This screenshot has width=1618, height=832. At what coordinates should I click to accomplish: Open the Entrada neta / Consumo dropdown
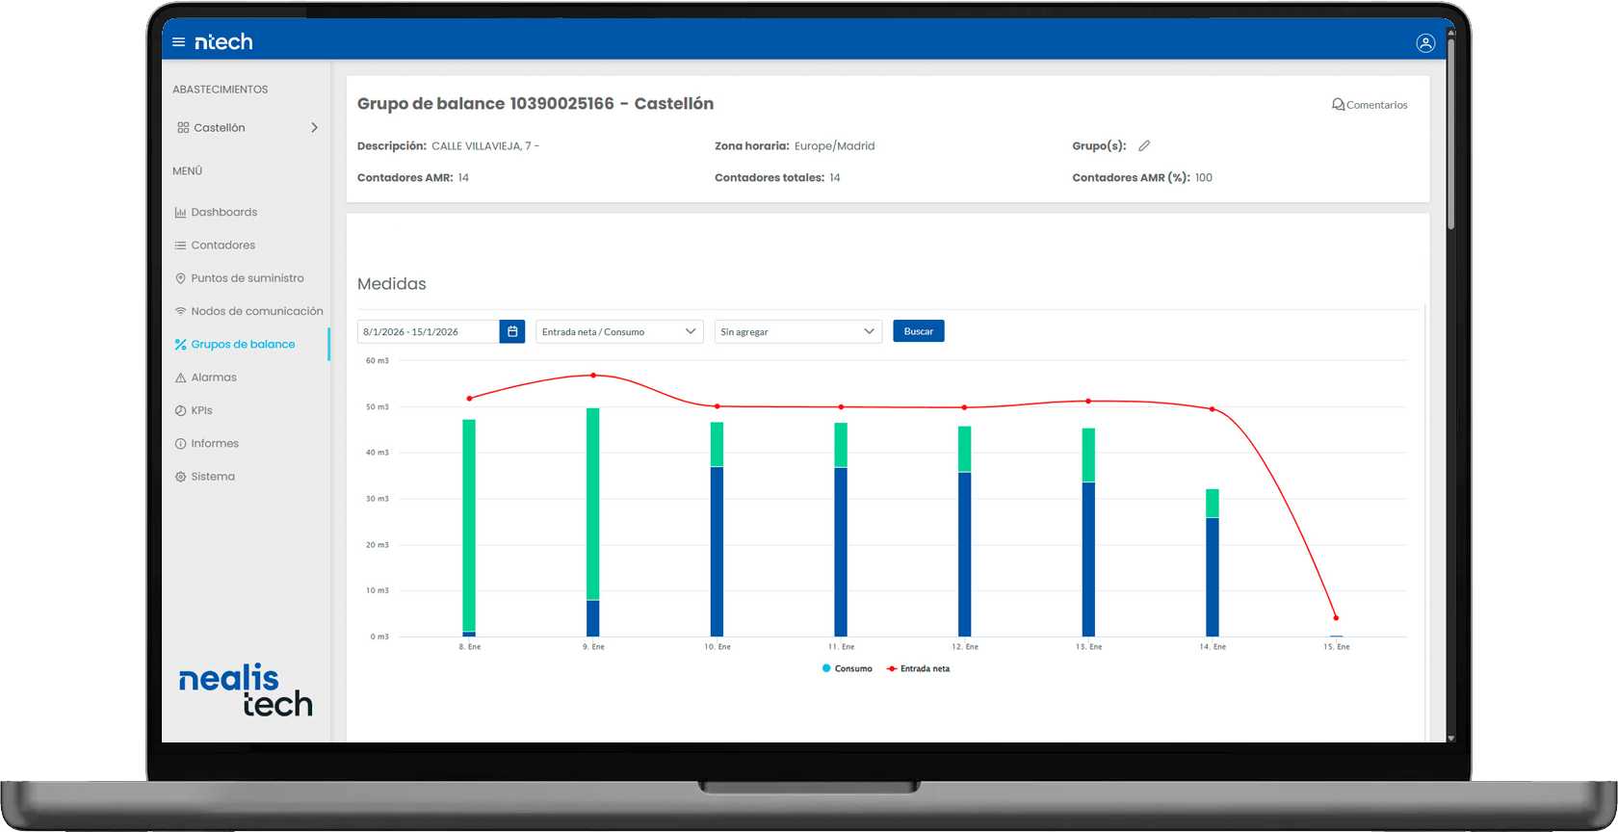click(x=619, y=331)
